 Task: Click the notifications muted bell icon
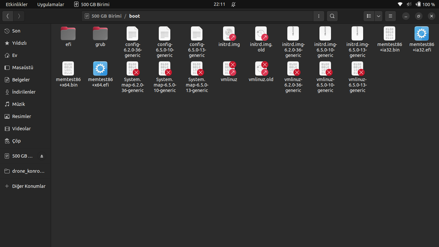(233, 5)
